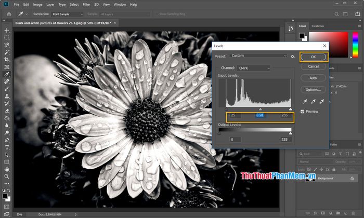364x218 pixels.
Task: Select the Blur tool
Action: (x=7, y=126)
